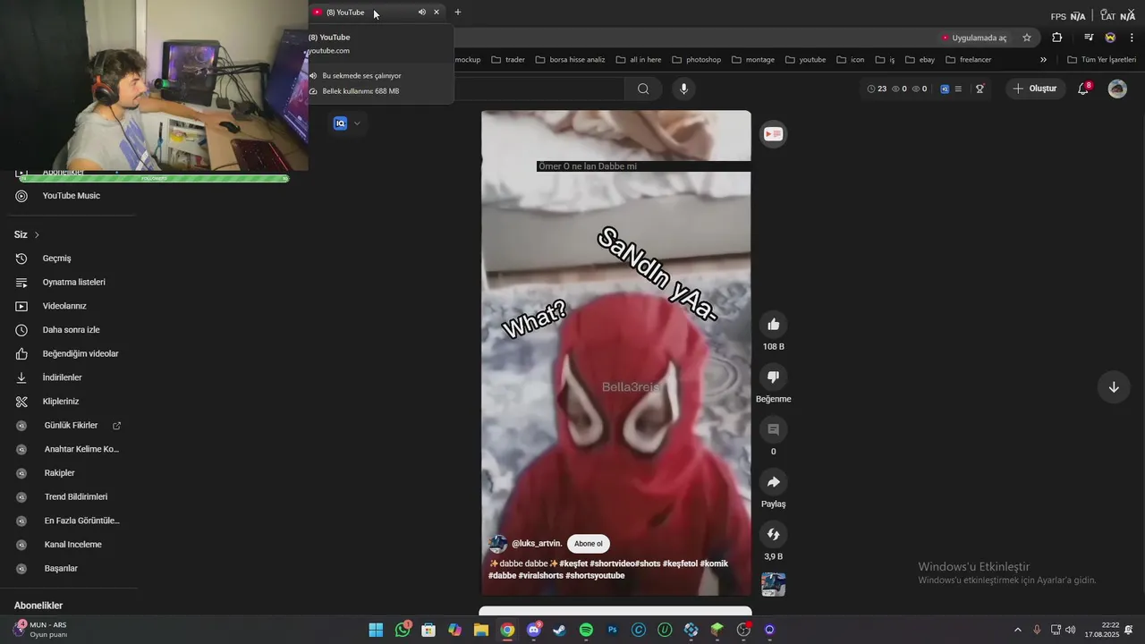This screenshot has height=644, width=1145.
Task: Click the Shorts feed icon above video
Action: (774, 134)
